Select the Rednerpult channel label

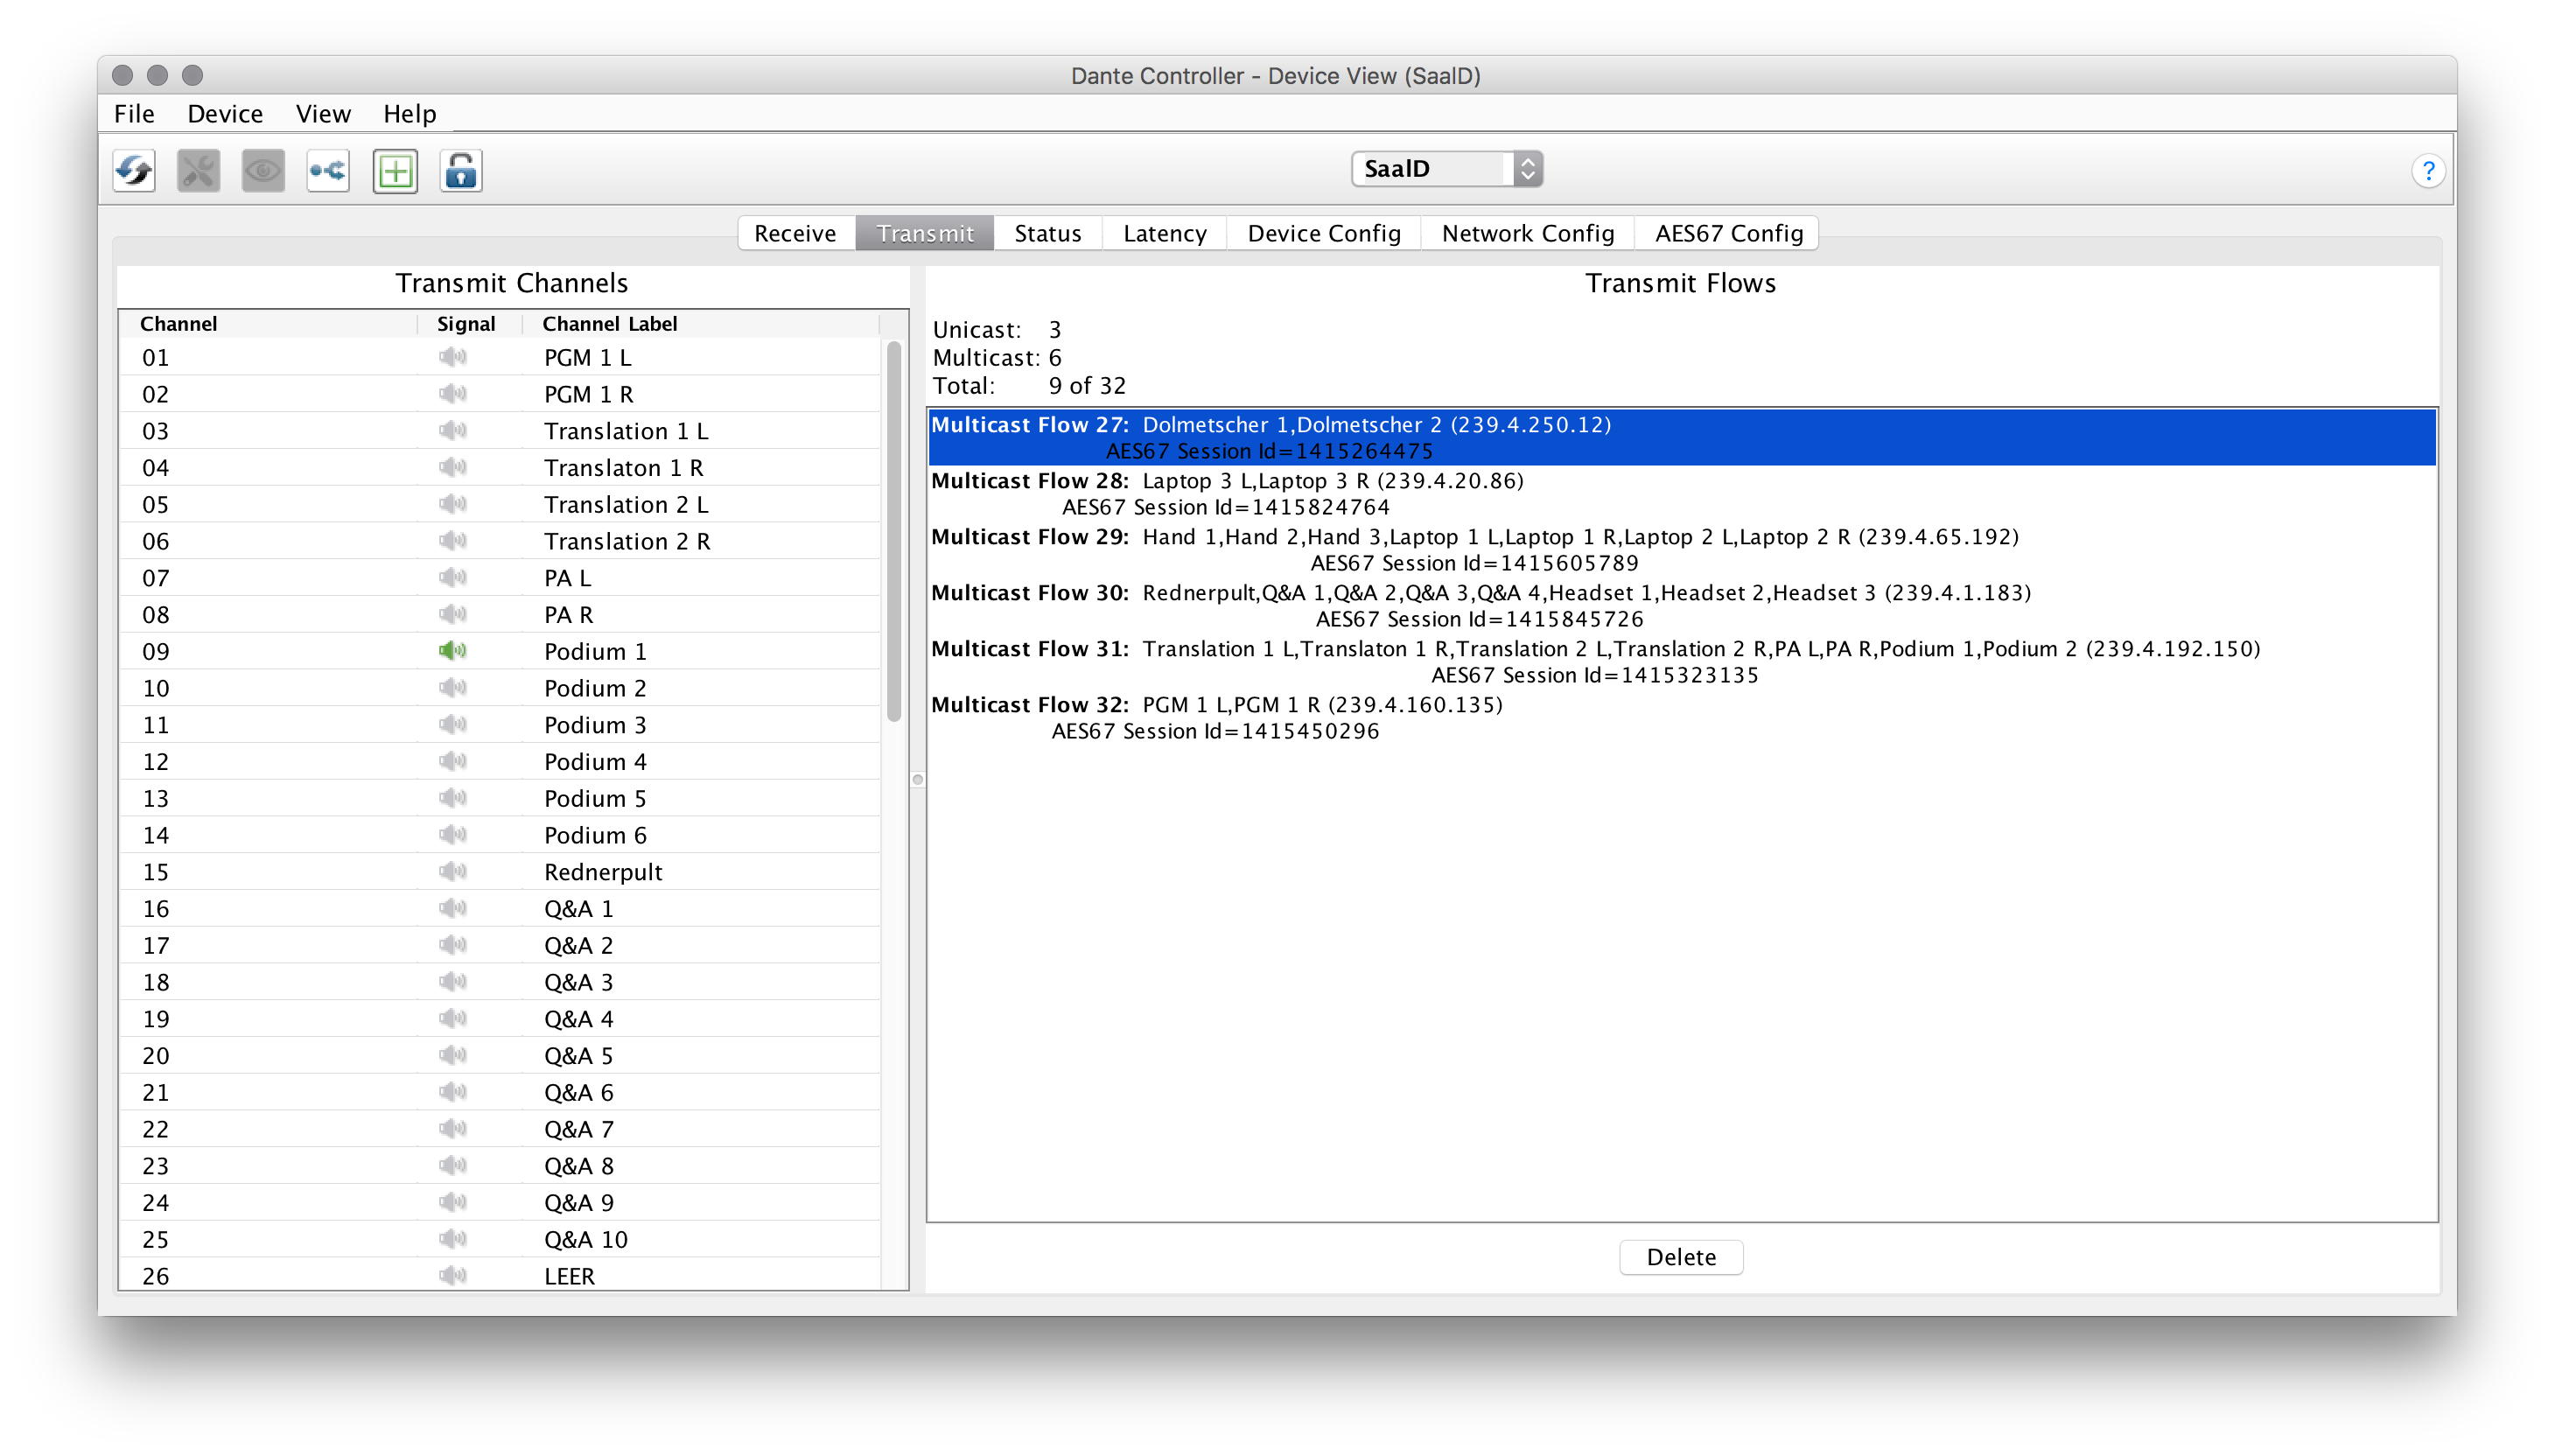[603, 872]
